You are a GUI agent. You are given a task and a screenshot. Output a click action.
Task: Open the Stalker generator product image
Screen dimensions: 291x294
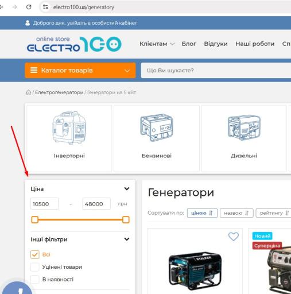coord(195,270)
